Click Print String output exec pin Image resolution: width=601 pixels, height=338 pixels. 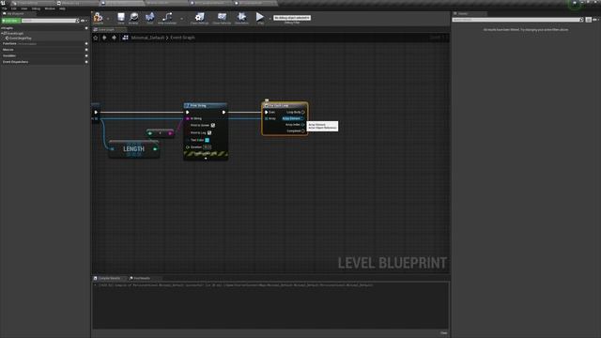point(223,113)
